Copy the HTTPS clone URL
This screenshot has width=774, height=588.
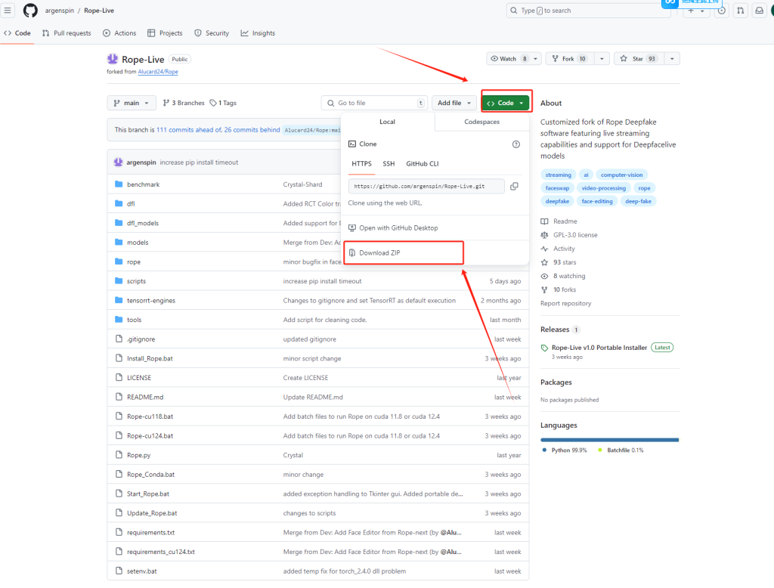[x=514, y=186]
